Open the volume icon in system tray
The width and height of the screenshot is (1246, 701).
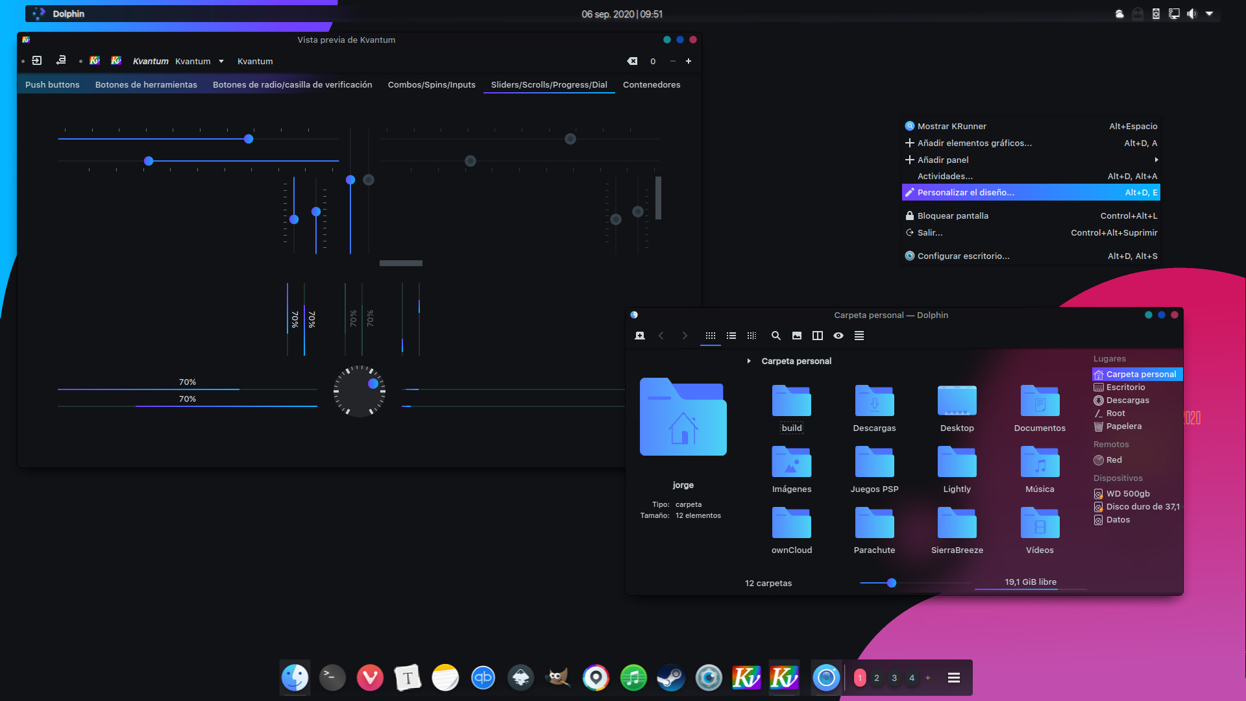[1191, 14]
